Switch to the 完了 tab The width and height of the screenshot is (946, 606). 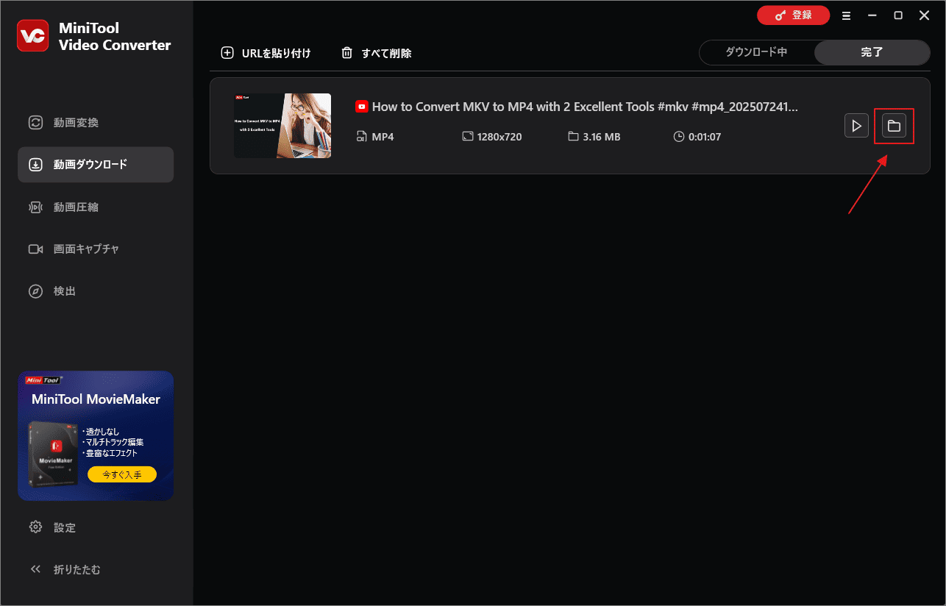(872, 52)
